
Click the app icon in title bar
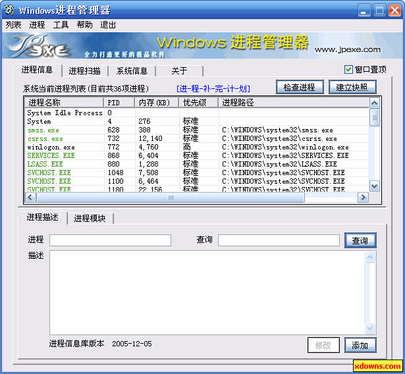tap(9, 10)
